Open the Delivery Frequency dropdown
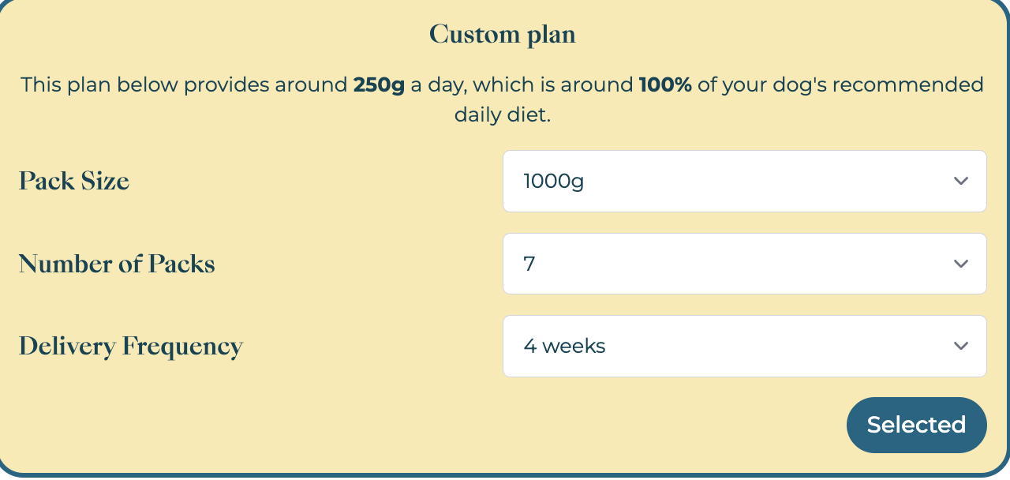Screen dimensions: 1010x480 744,346
